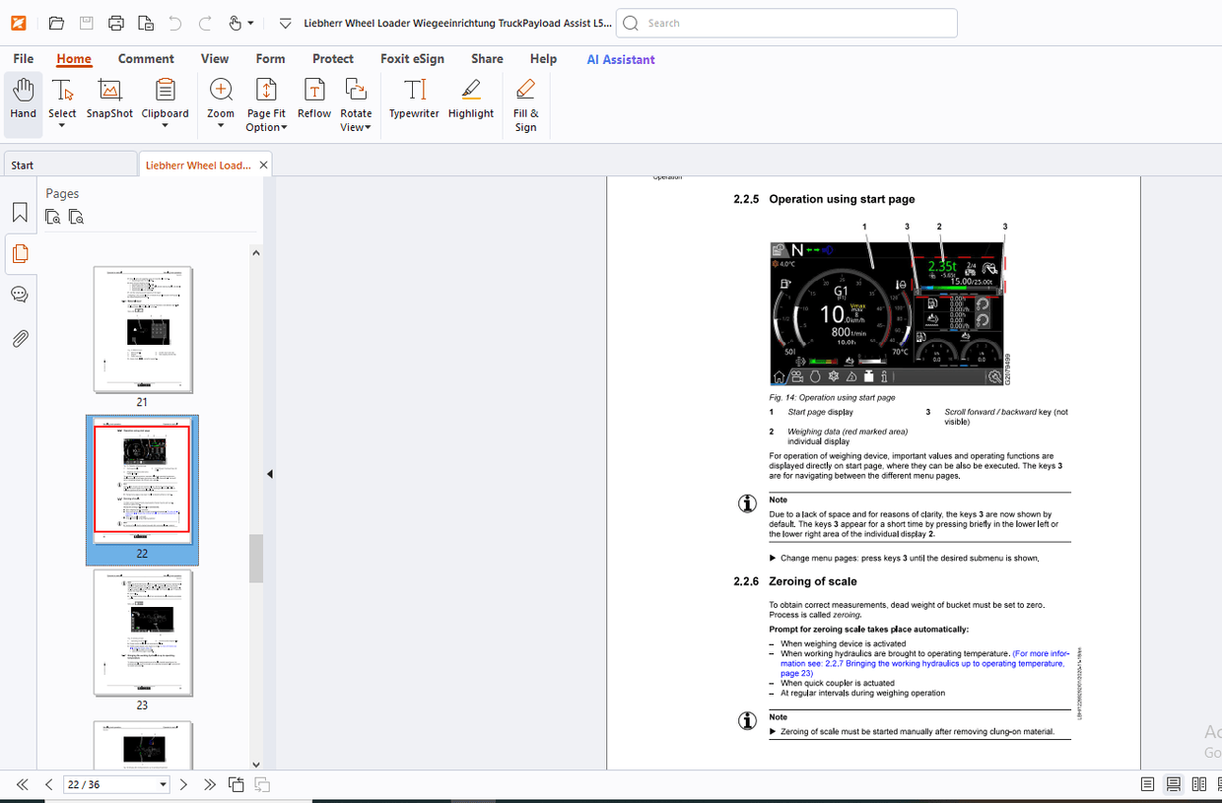The width and height of the screenshot is (1222, 803).
Task: Open the Fill & Sign tool
Action: point(525,99)
